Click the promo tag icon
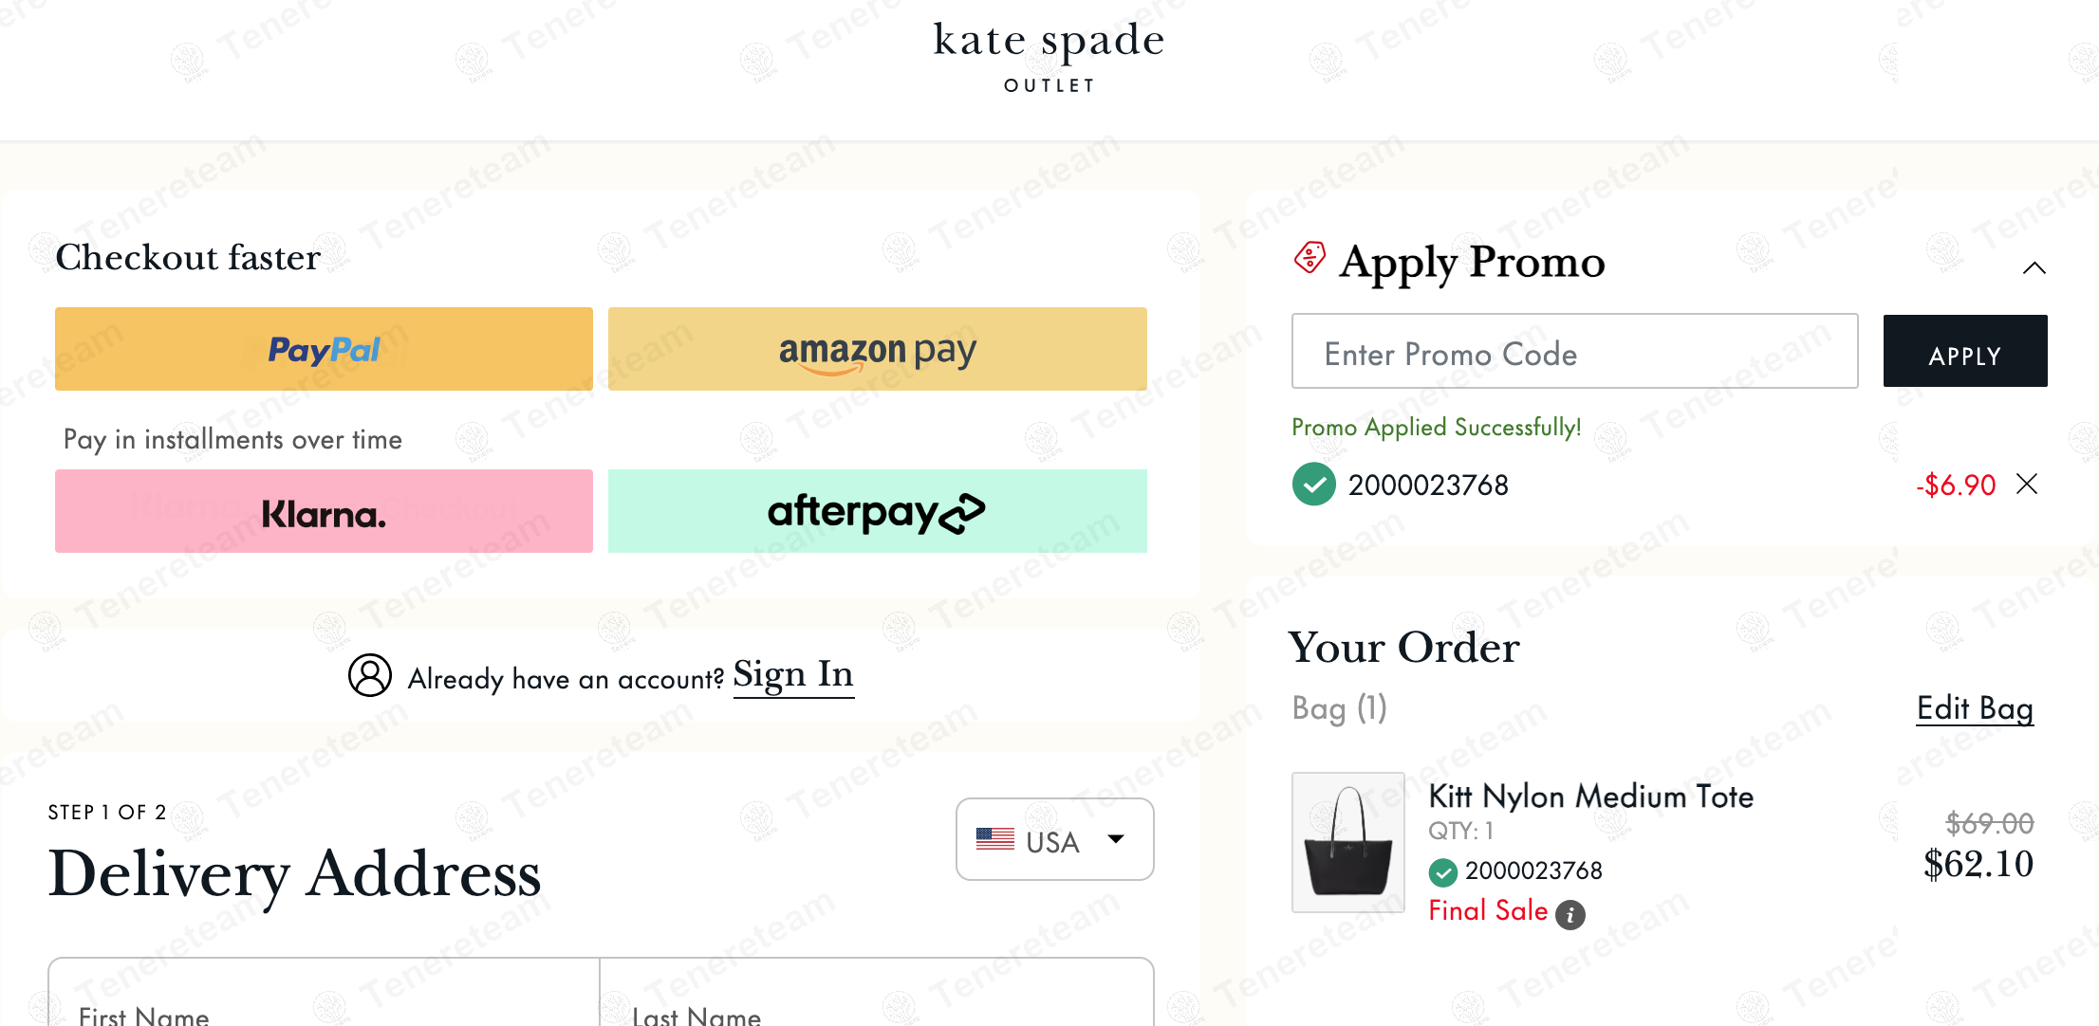Screen dimensions: 2099x1026 tap(1310, 258)
